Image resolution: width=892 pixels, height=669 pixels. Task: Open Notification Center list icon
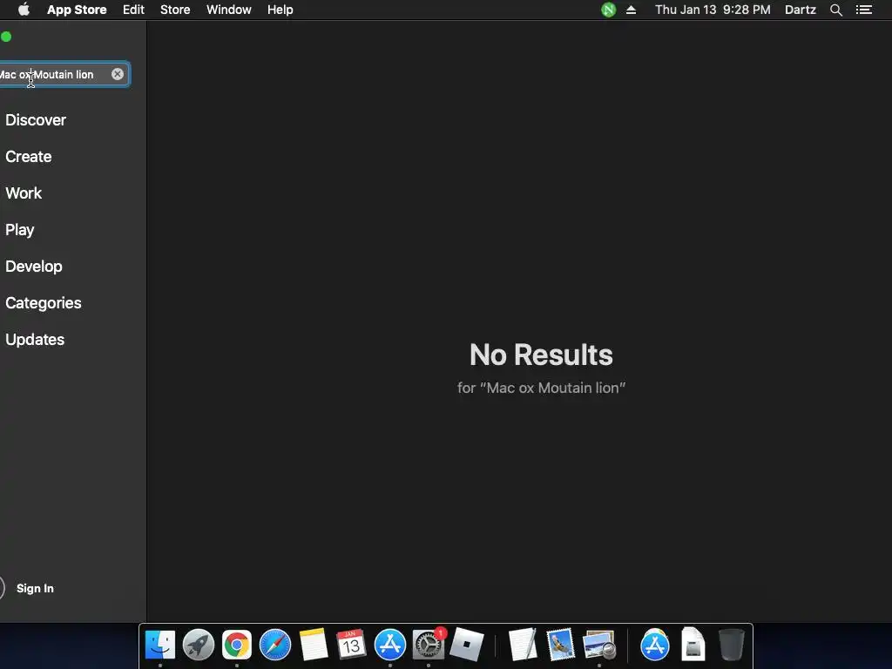(864, 10)
